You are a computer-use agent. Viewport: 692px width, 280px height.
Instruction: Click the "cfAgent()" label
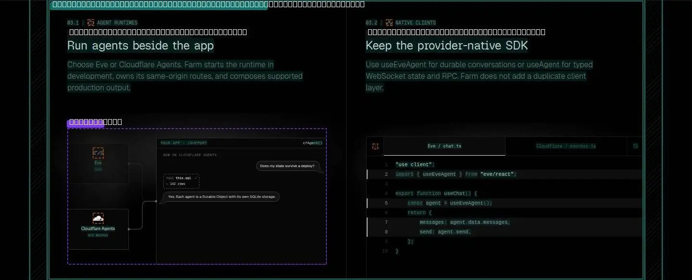coord(312,143)
